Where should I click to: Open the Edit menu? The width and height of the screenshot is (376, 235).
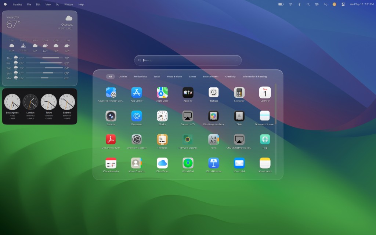pyautogui.click(x=38, y=4)
